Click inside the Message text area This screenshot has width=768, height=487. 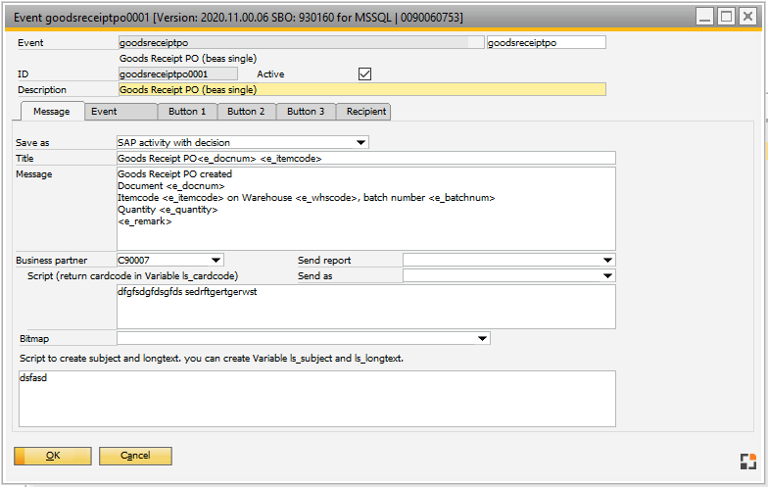click(364, 208)
